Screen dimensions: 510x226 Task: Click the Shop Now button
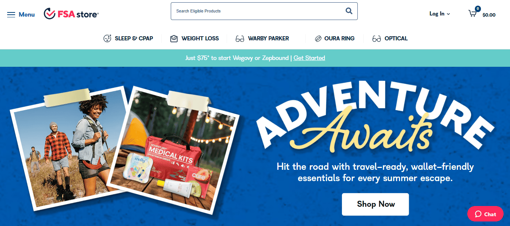coord(376,204)
